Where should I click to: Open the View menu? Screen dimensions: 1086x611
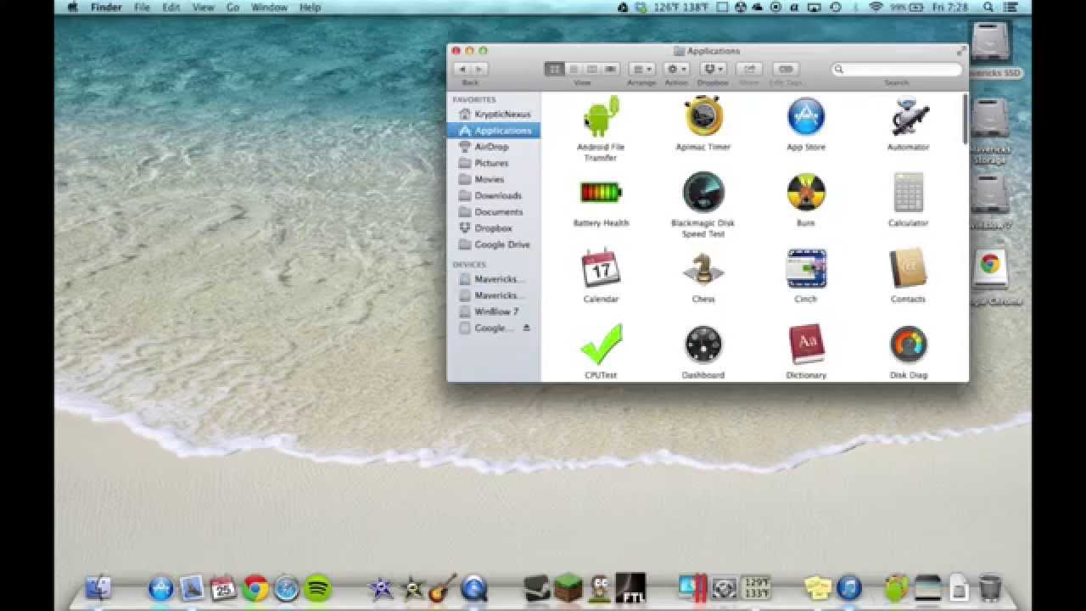203,7
